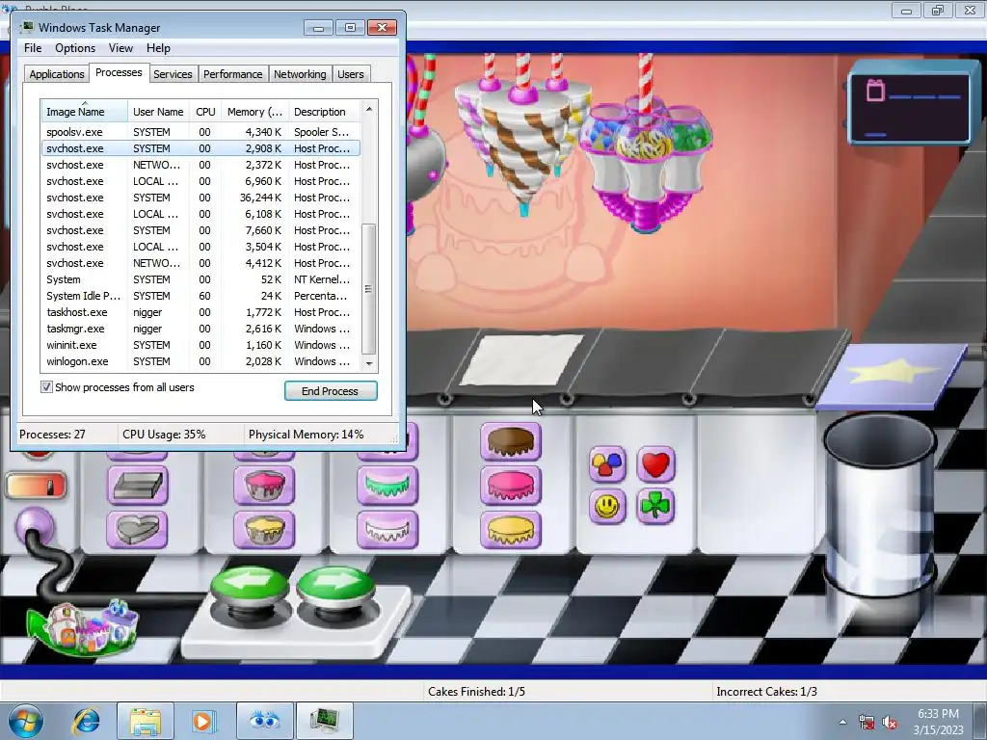
Task: Click process list scroll up arrow
Action: click(x=369, y=109)
